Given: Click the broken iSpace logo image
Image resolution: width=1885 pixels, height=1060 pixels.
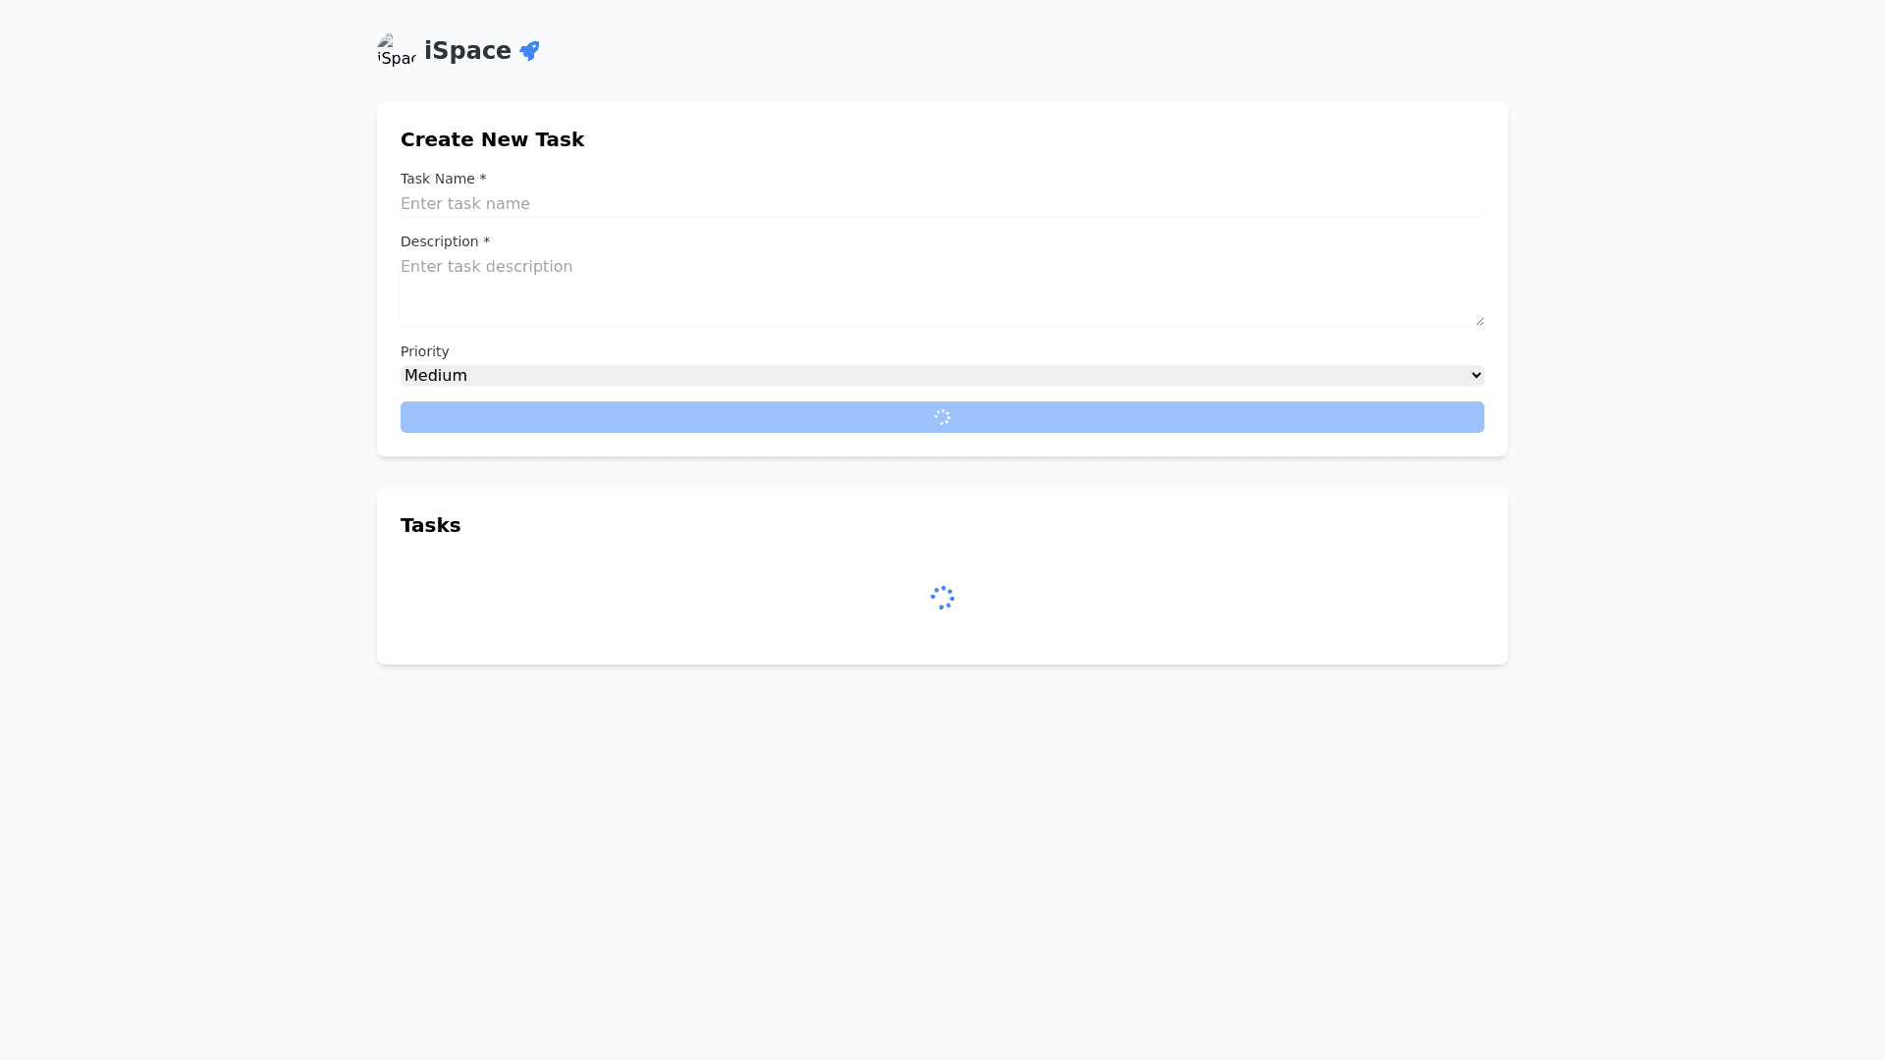Looking at the screenshot, I should pos(397,50).
